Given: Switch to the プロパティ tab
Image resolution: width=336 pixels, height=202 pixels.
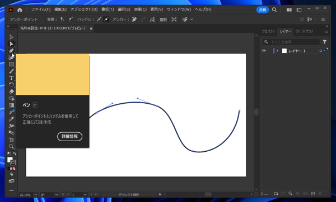Looking at the screenshot, I should 268,31.
